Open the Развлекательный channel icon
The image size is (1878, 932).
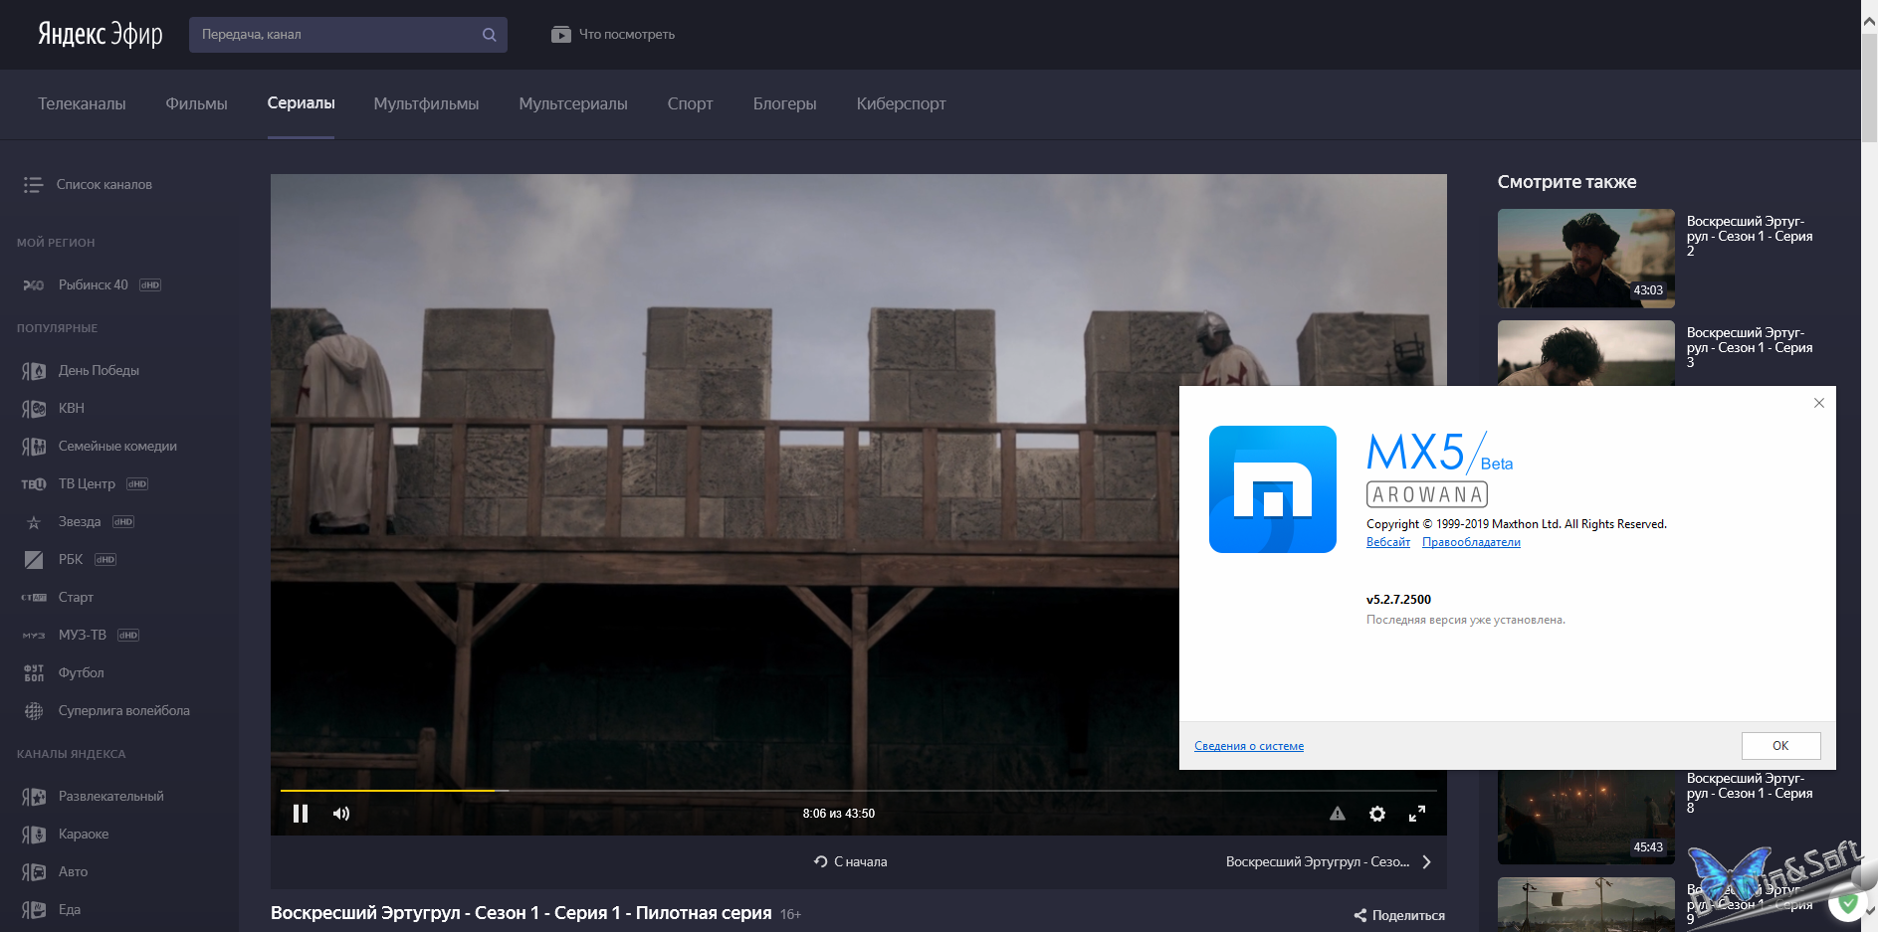pos(34,797)
